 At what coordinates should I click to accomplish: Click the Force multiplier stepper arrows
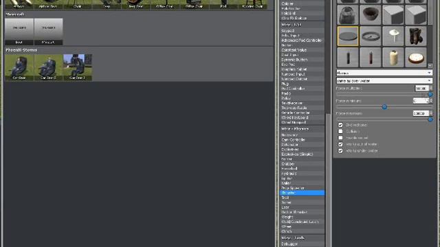431,89
